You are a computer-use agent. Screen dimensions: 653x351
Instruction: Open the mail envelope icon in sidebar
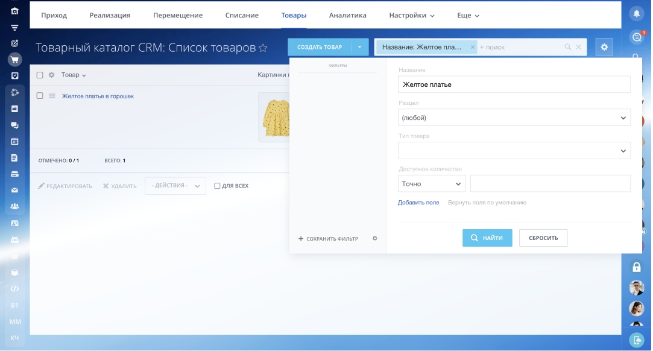(x=14, y=190)
